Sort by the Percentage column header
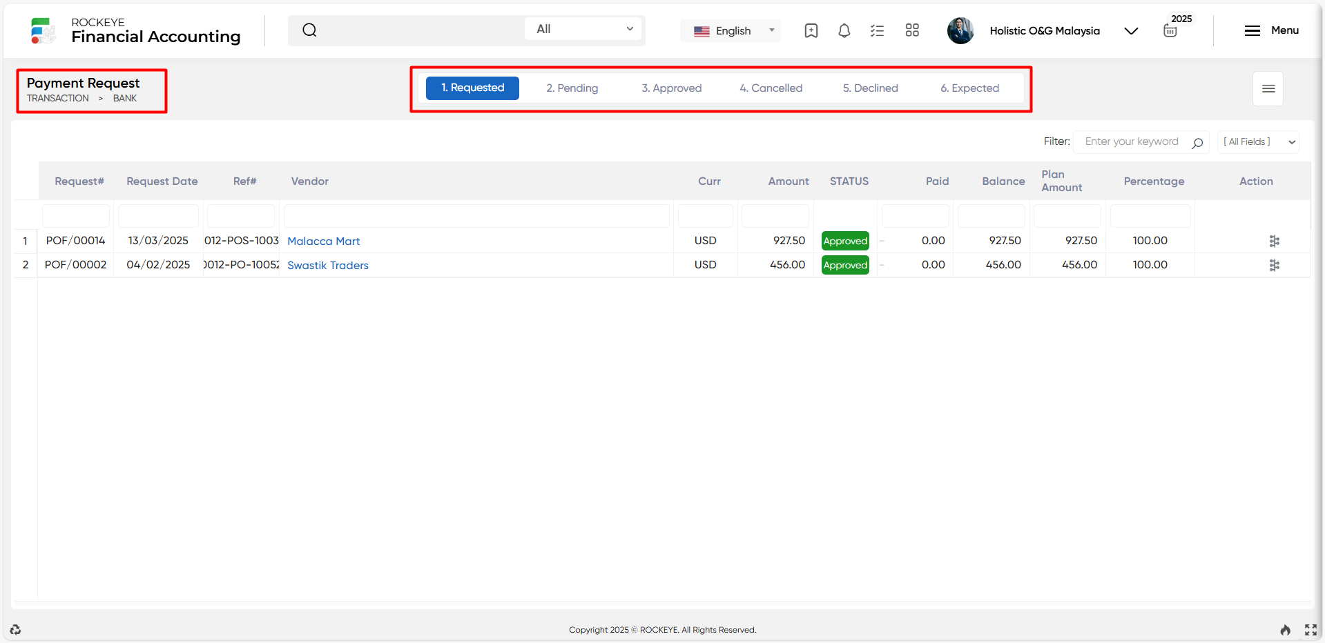 coord(1154,181)
